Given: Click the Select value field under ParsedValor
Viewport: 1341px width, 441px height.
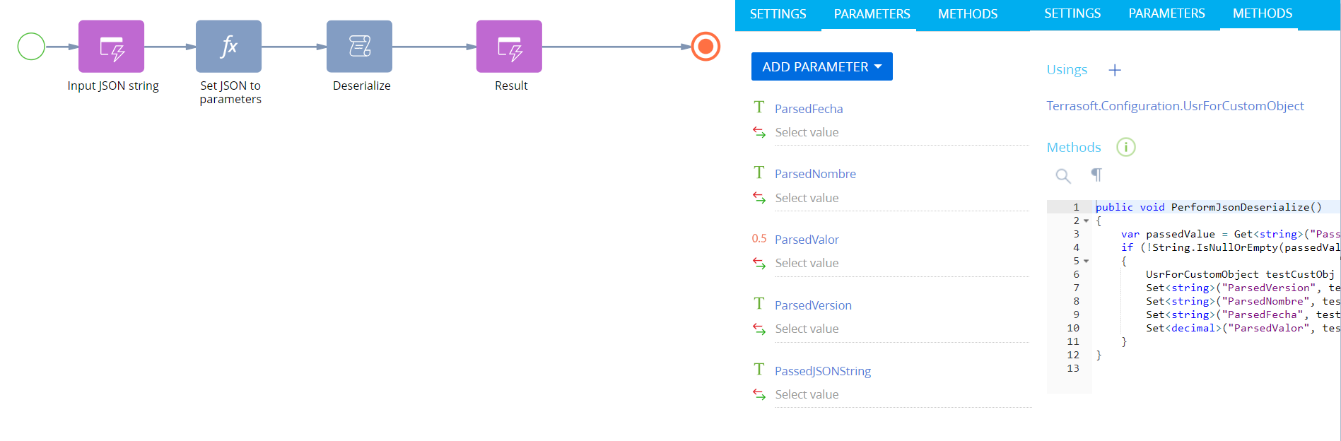Looking at the screenshot, I should tap(901, 263).
